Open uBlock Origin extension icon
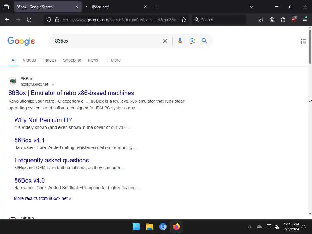312x234 pixels. [294, 19]
